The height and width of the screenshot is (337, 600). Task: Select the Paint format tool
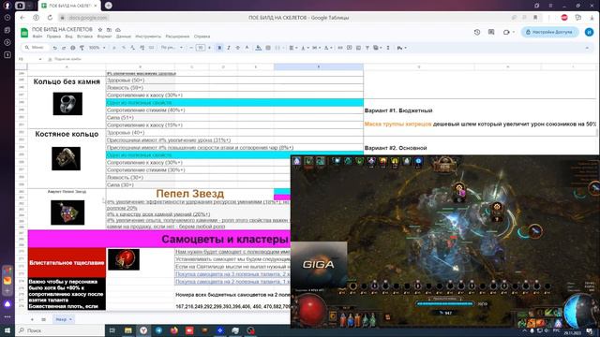click(x=82, y=48)
